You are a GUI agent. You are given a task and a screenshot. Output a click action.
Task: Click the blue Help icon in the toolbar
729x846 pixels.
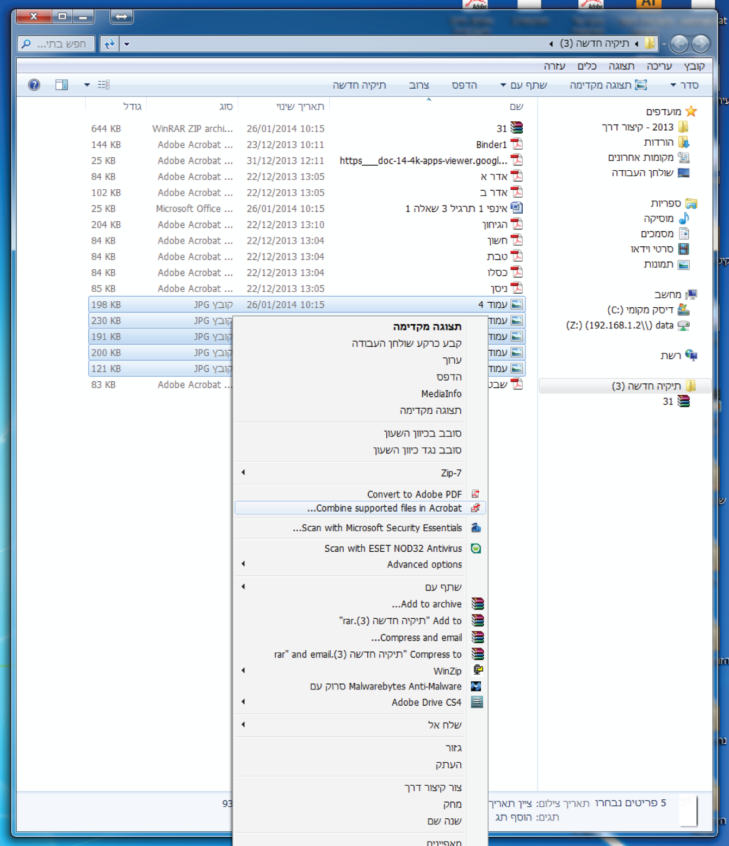point(34,85)
